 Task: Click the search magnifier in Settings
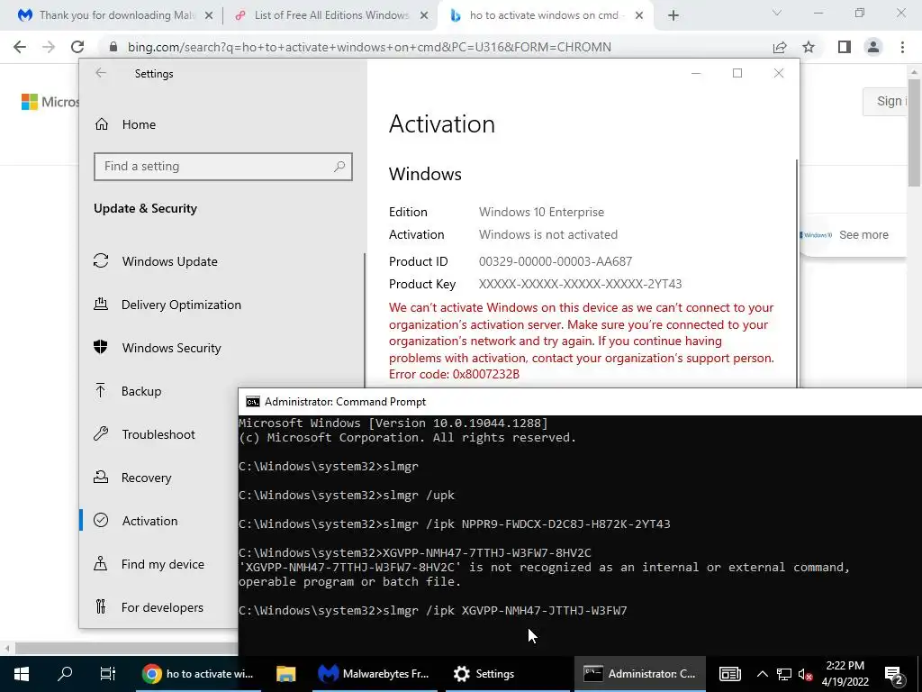point(339,167)
